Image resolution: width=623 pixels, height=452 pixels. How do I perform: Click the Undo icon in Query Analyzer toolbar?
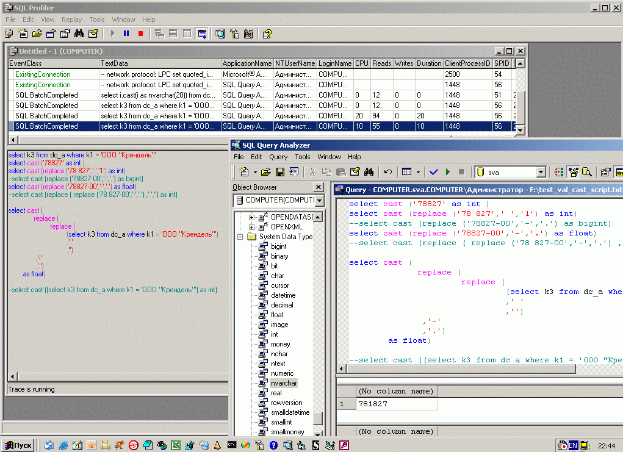coord(387,172)
